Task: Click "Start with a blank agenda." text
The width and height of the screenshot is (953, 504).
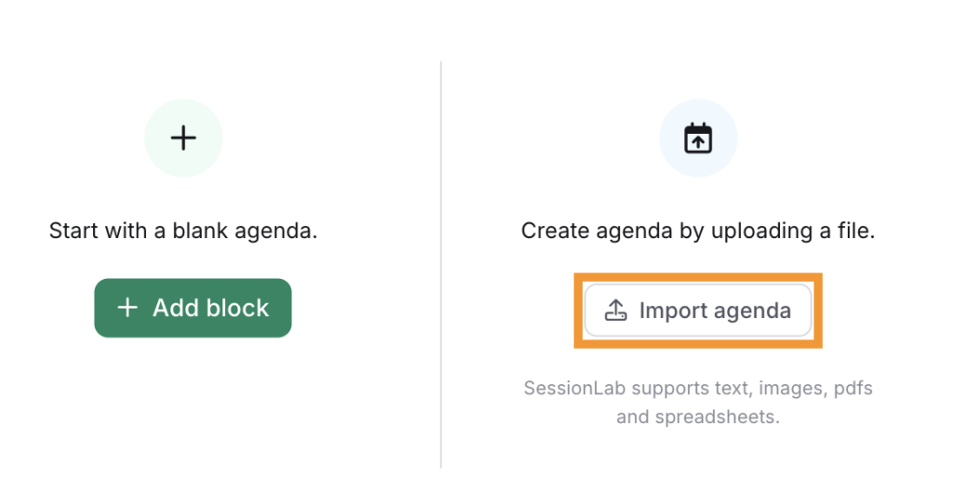Action: [183, 231]
